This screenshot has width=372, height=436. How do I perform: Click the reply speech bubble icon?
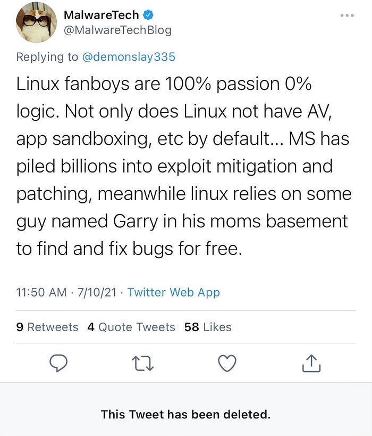[58, 363]
